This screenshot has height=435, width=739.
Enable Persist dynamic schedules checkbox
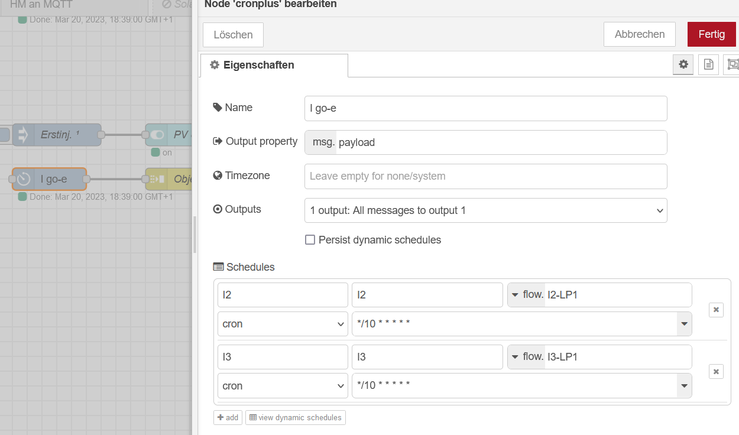pos(310,240)
